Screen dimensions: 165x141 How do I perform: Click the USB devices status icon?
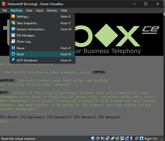[x=112, y=138]
